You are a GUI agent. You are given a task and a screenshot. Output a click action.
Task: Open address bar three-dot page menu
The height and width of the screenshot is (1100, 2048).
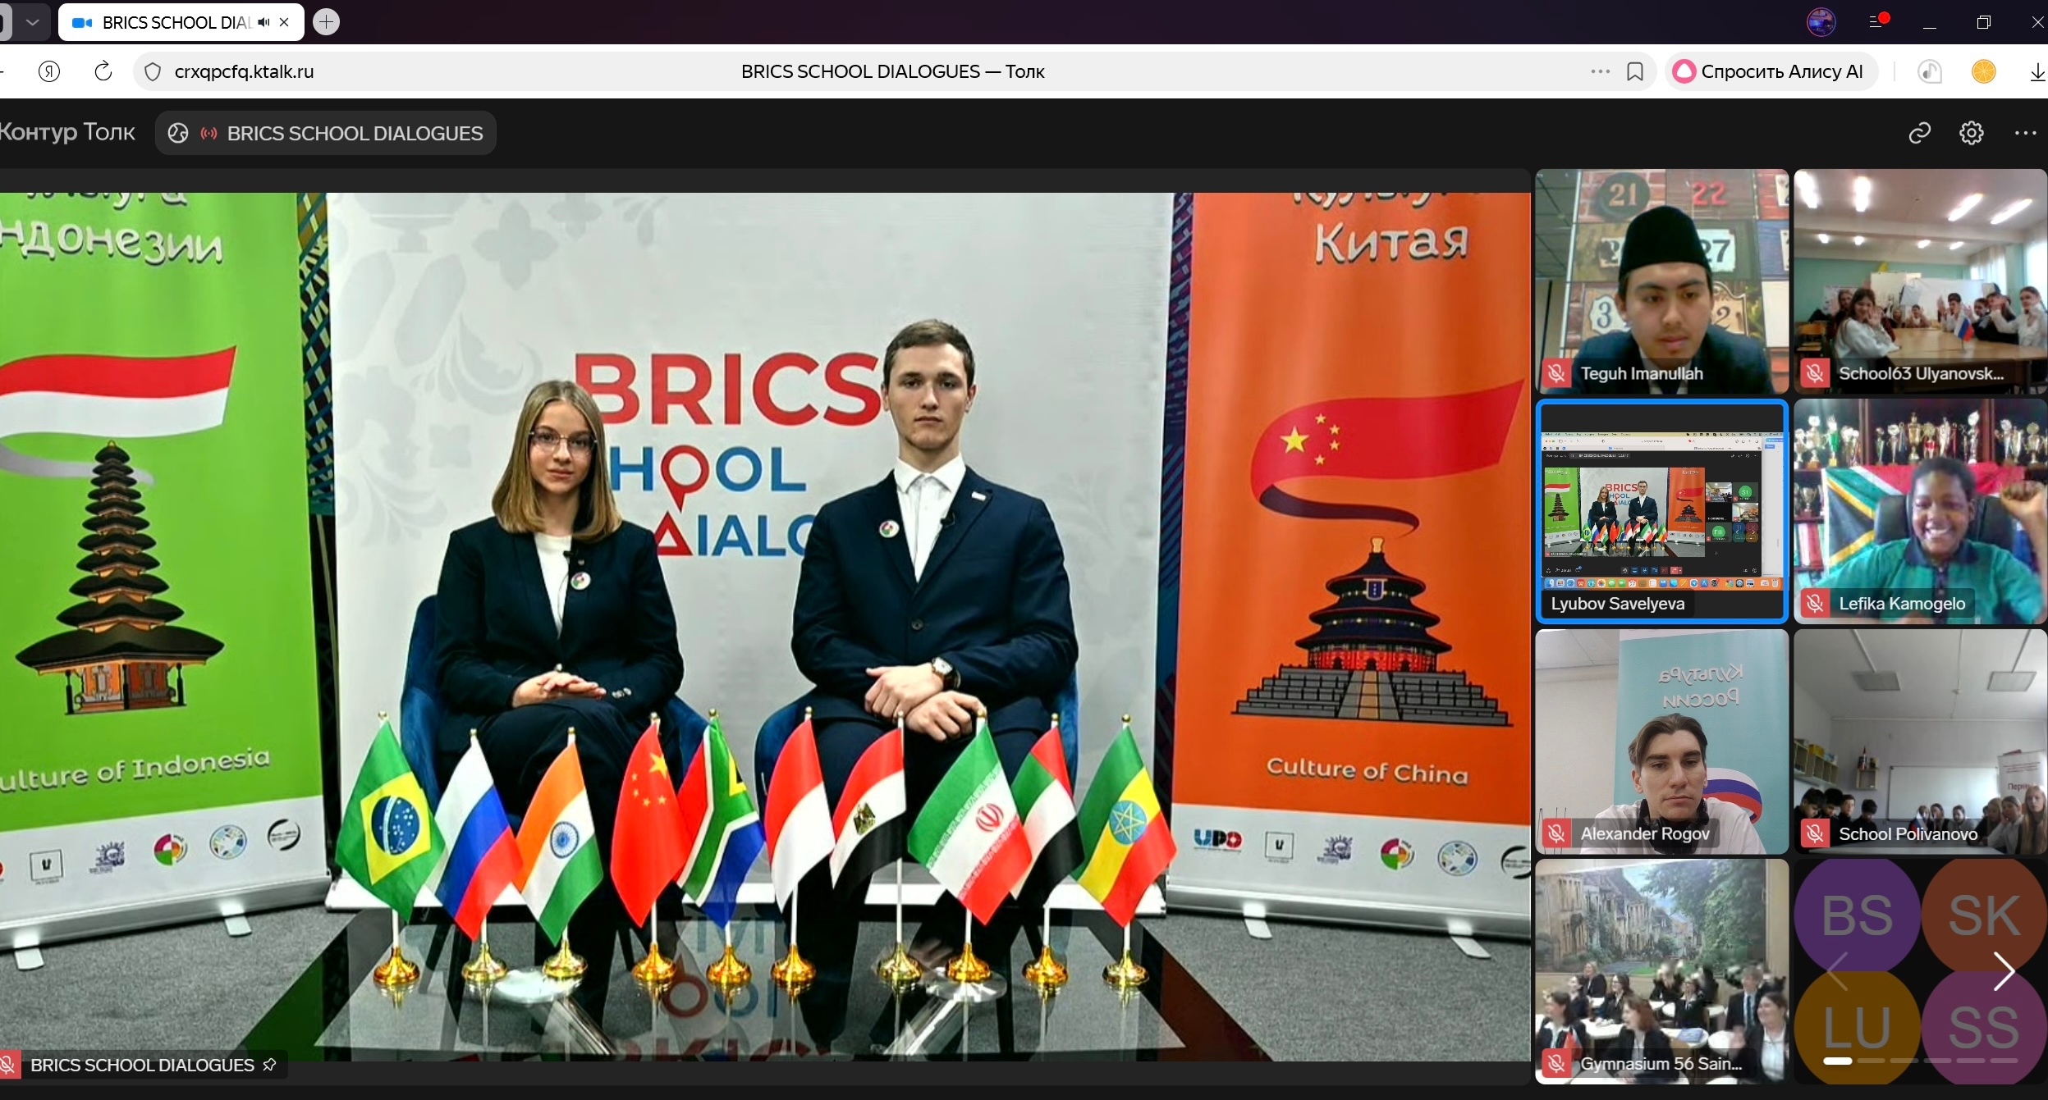pyautogui.click(x=1600, y=71)
